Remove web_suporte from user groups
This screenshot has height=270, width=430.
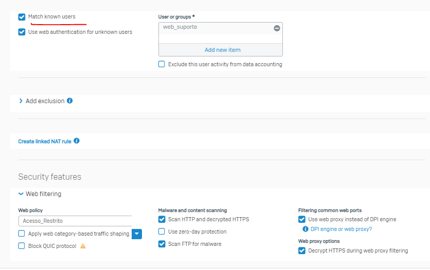tap(277, 28)
